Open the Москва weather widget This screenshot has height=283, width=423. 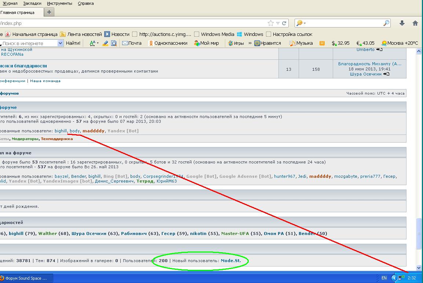(x=400, y=43)
